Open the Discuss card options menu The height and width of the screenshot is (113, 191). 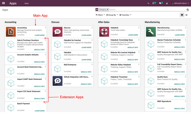click(x=92, y=28)
